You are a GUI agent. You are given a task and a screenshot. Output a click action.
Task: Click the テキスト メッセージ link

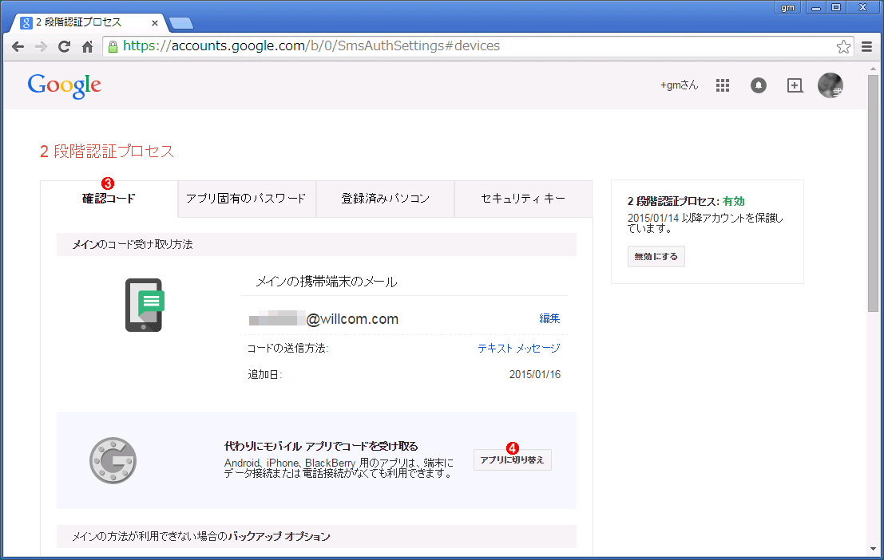(x=519, y=348)
